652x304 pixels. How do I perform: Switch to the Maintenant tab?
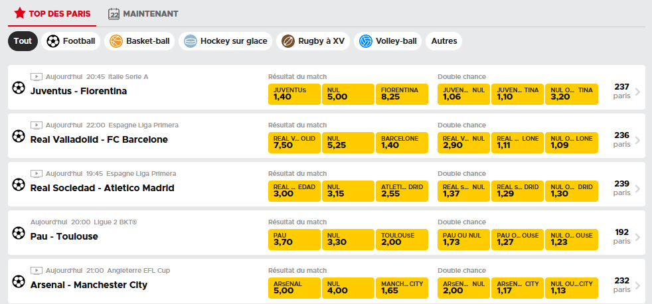(143, 14)
